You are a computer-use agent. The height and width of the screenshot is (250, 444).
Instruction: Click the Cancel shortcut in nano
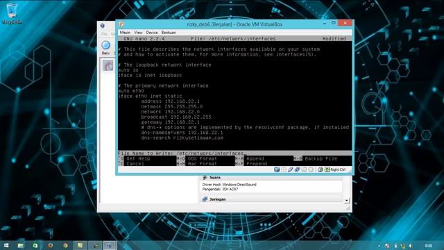(x=135, y=164)
